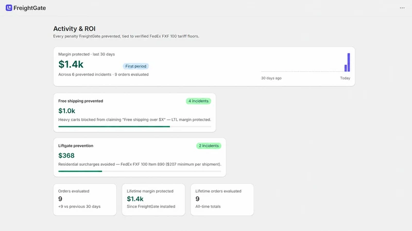Image resolution: width=412 pixels, height=231 pixels.
Task: Click the FreightGate app name
Action: (30, 8)
